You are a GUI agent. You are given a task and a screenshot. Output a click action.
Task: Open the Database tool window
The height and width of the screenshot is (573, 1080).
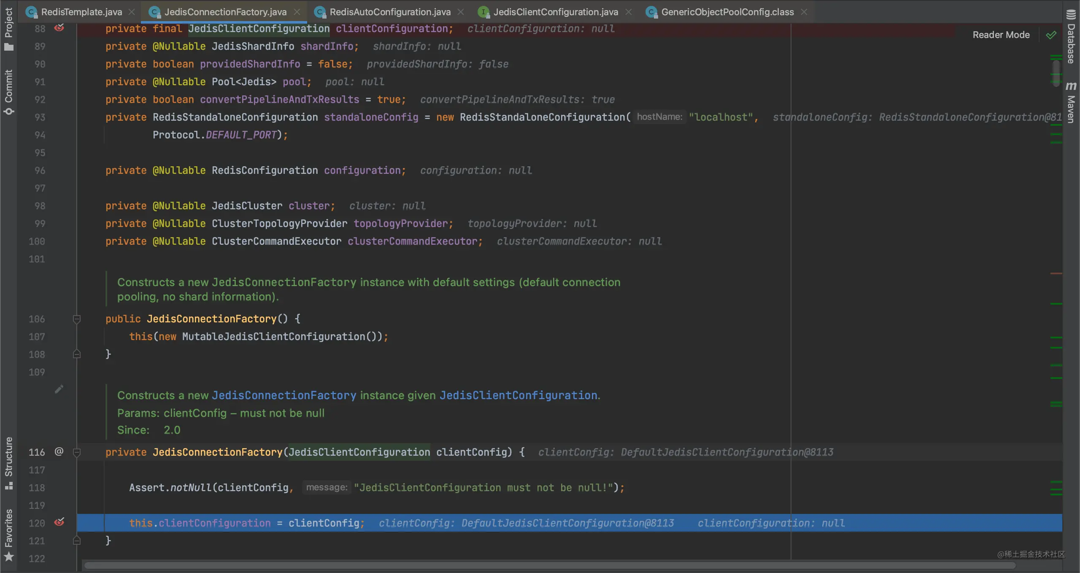pyautogui.click(x=1071, y=38)
